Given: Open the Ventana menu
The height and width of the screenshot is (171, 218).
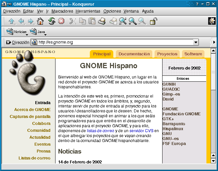Looking at the screenshot, I should 131,11.
